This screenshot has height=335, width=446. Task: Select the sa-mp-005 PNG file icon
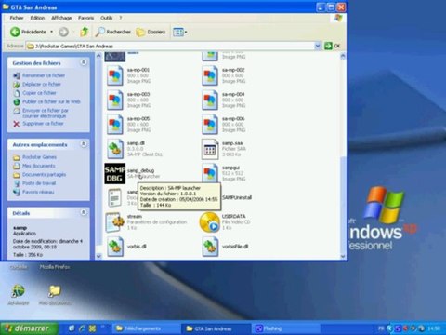[x=115, y=125]
